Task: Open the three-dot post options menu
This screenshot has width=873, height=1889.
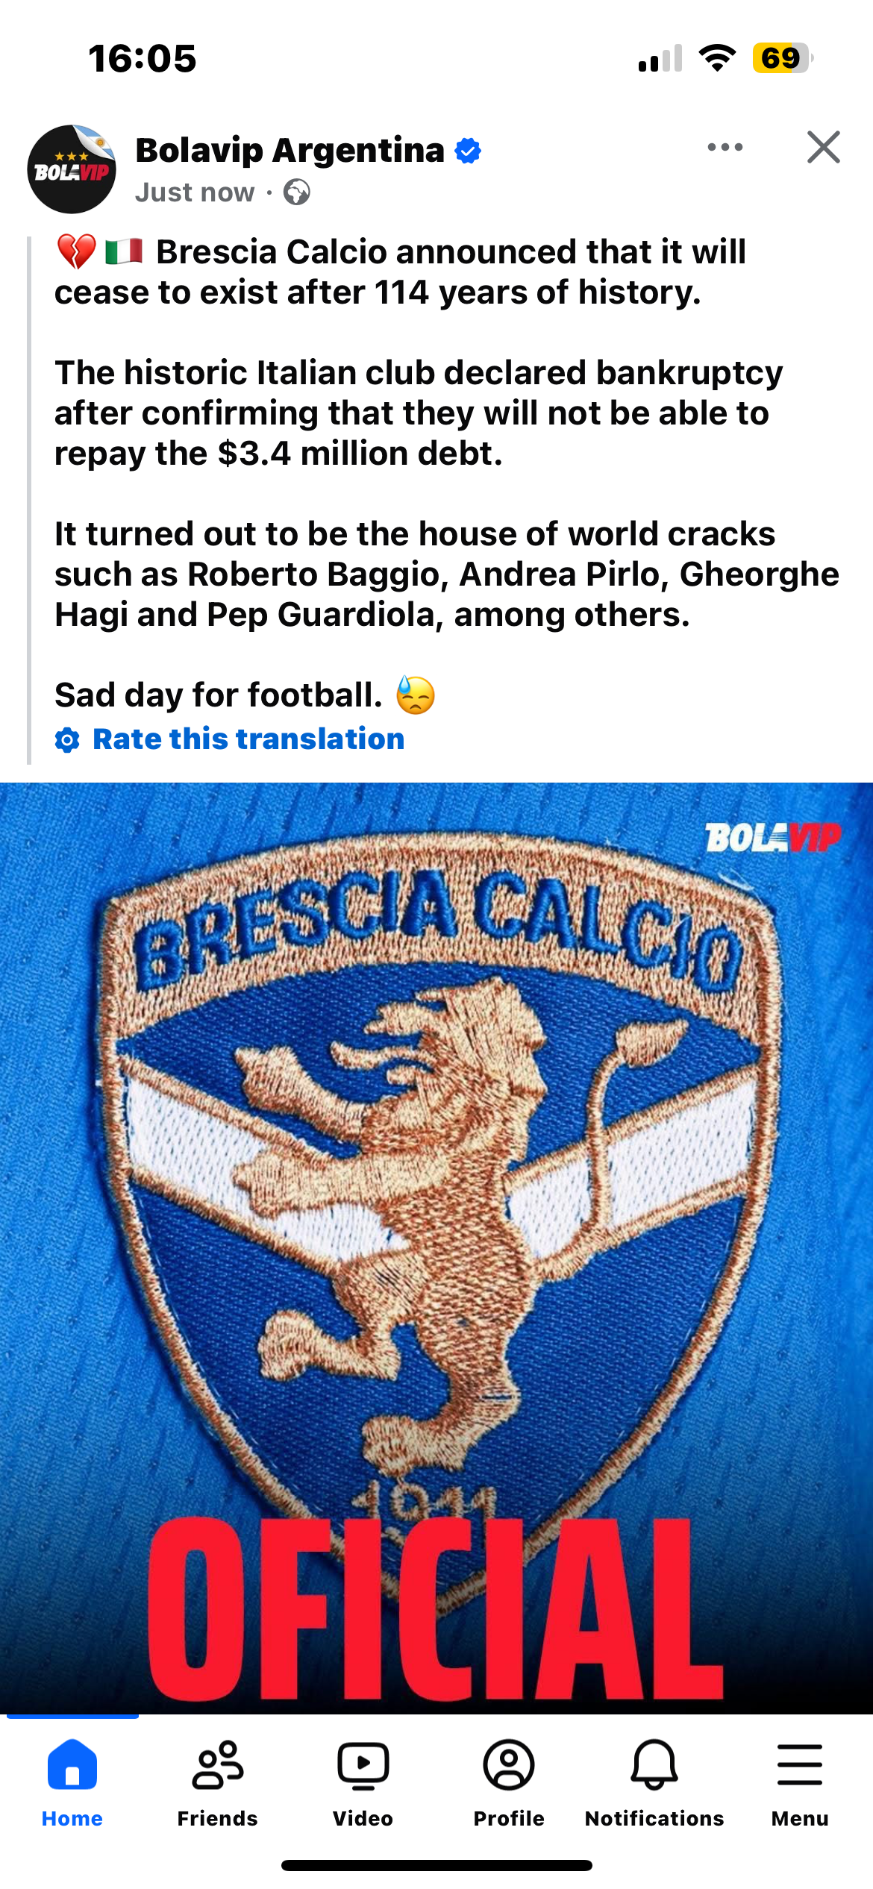Action: tap(725, 147)
